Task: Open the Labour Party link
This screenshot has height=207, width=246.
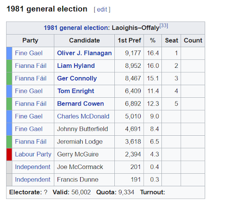Action: tap(33, 155)
